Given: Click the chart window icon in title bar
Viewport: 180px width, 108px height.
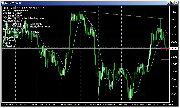Looking at the screenshot, I should pos(3,3).
